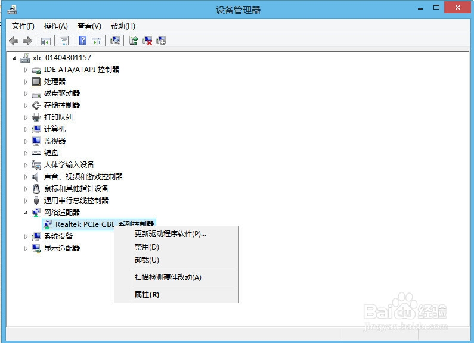Image resolution: width=474 pixels, height=343 pixels.
Task: Expand the IDE ATA/ATAPI 控制器 node
Action: 26,70
